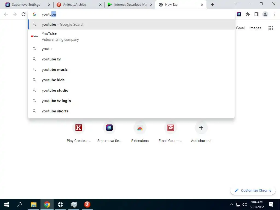Open the Images link

coord(255,28)
